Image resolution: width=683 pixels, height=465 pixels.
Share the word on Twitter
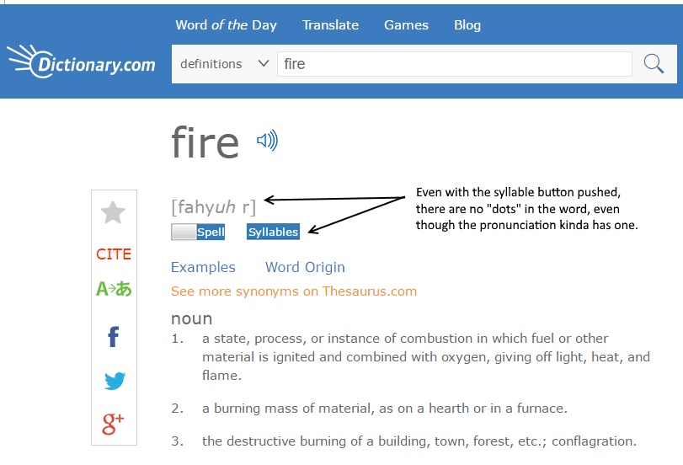coord(115,381)
